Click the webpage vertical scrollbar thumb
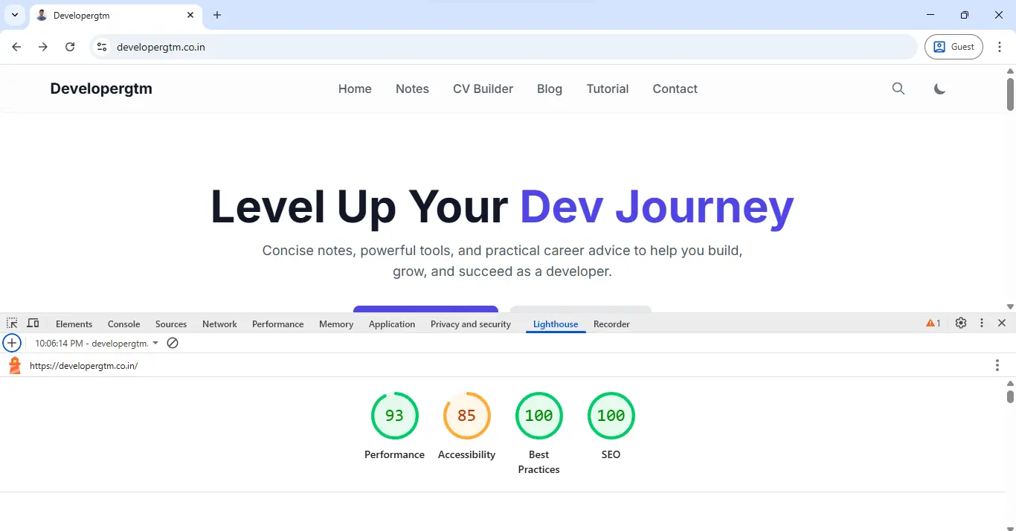Image resolution: width=1016 pixels, height=531 pixels. (x=1010, y=94)
